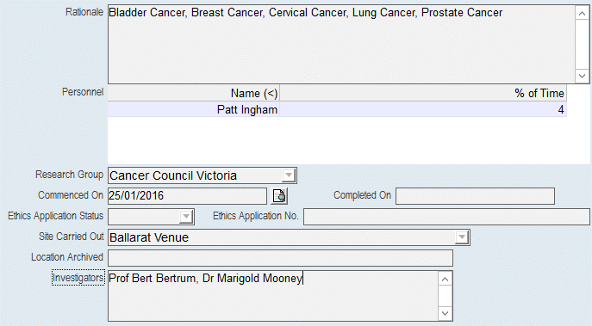Click the Investigators label
Viewport: 592px width, 326px height.
(x=78, y=278)
